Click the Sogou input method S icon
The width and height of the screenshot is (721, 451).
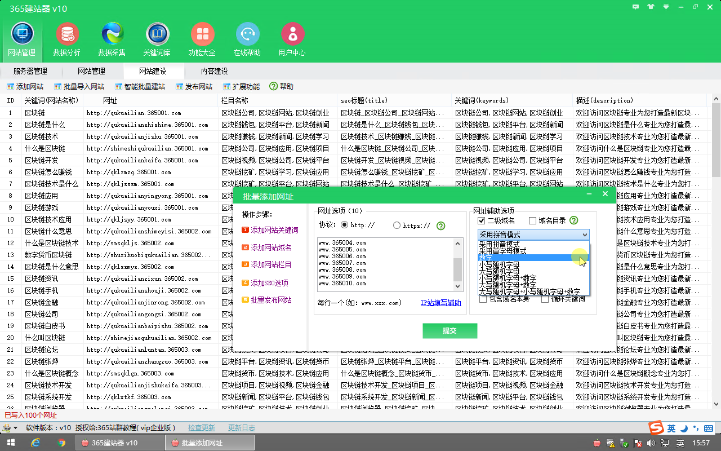(655, 428)
